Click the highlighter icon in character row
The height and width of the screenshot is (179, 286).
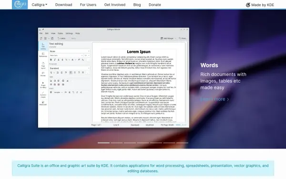click(x=79, y=60)
